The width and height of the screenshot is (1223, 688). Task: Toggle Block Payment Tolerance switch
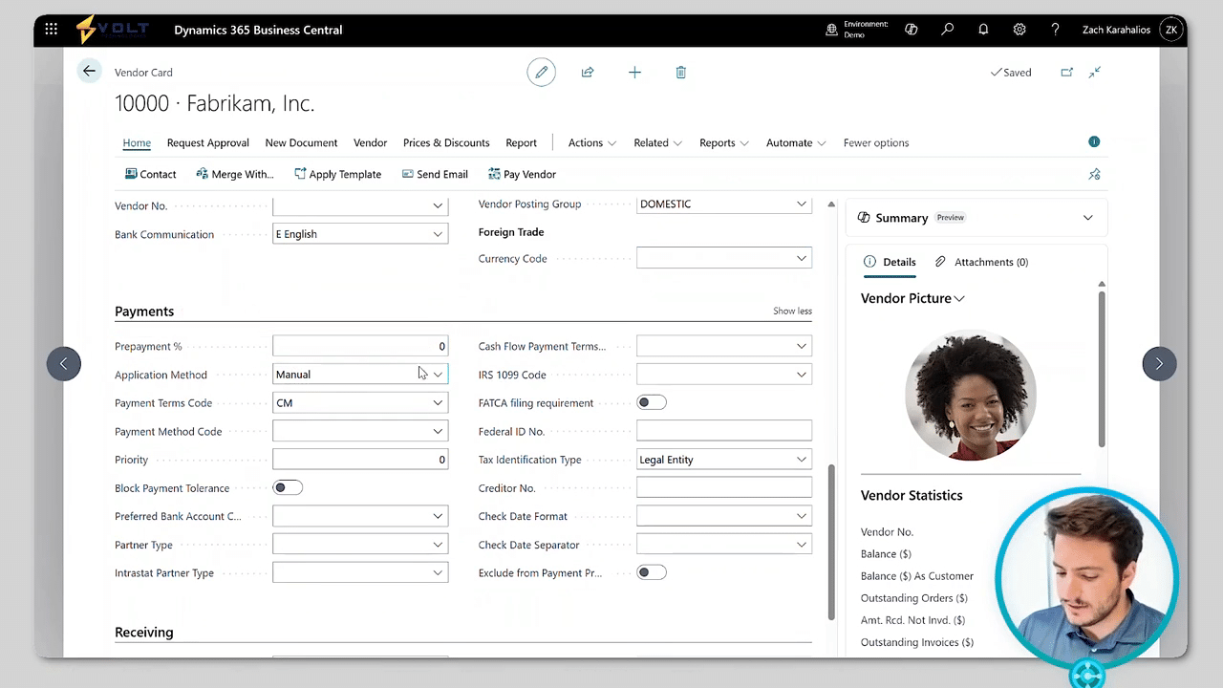point(288,487)
